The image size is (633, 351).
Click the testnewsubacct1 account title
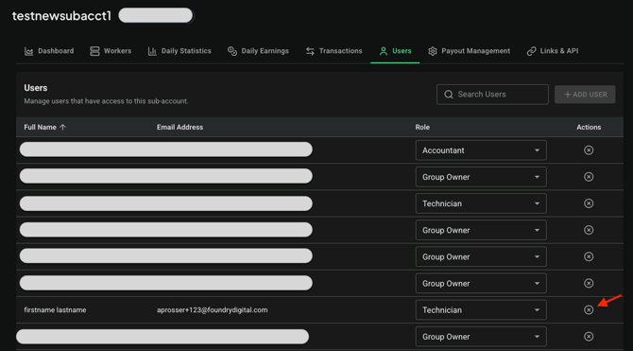[61, 16]
